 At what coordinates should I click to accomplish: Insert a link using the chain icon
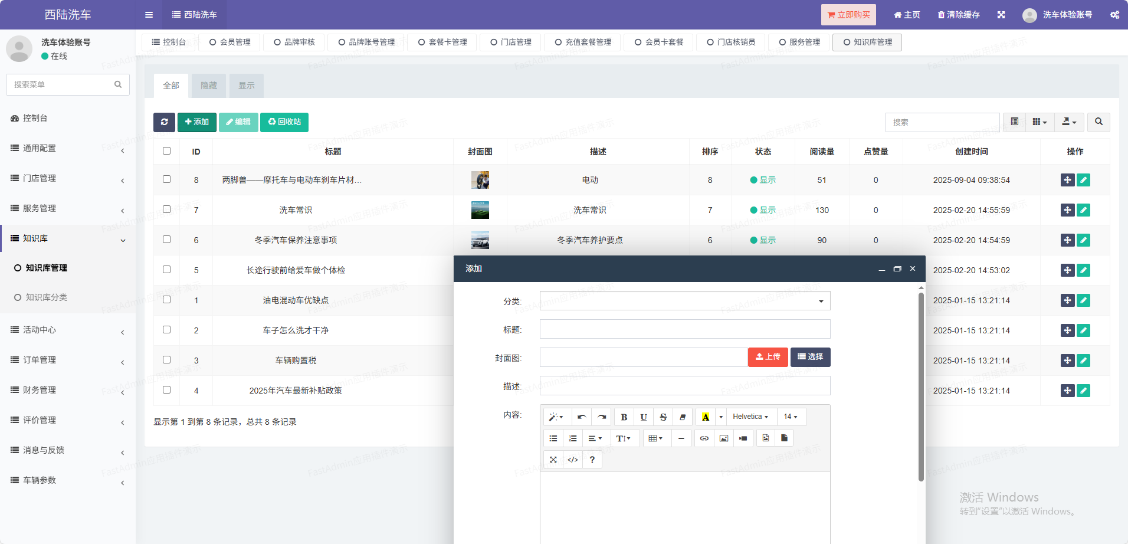pos(704,438)
